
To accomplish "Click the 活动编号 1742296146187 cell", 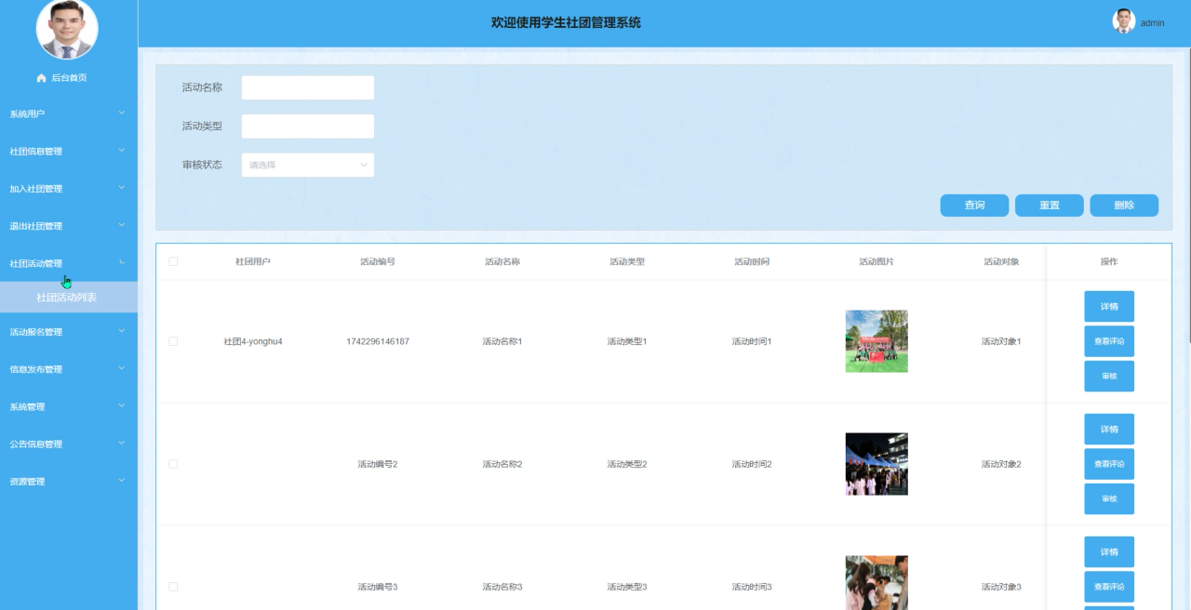I will pos(378,341).
